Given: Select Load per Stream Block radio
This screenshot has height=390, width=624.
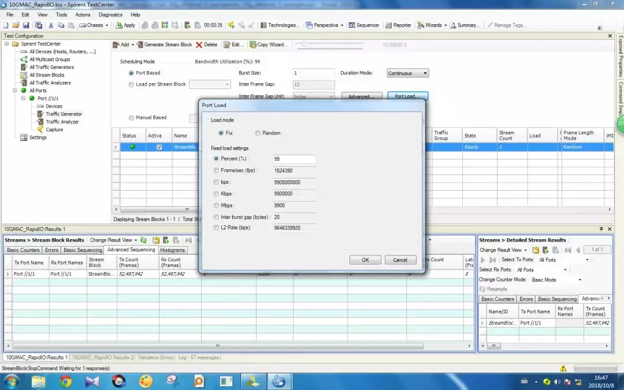Looking at the screenshot, I should [131, 84].
